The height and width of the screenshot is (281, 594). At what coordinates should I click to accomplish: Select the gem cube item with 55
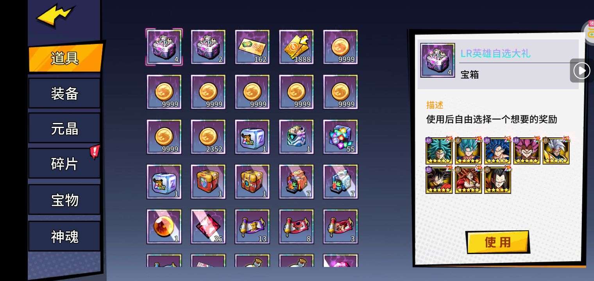tap(340, 137)
